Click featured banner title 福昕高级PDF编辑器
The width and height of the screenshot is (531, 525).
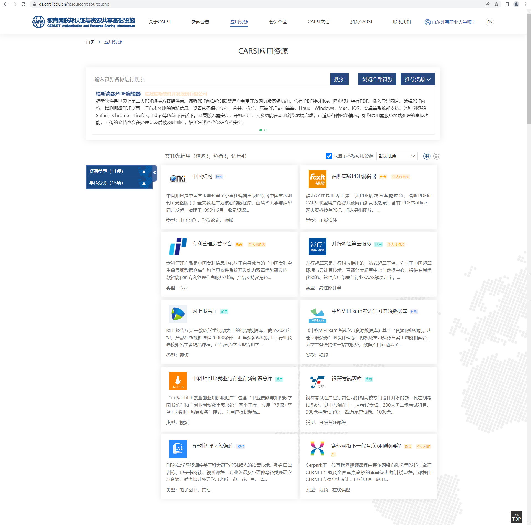click(x=118, y=94)
